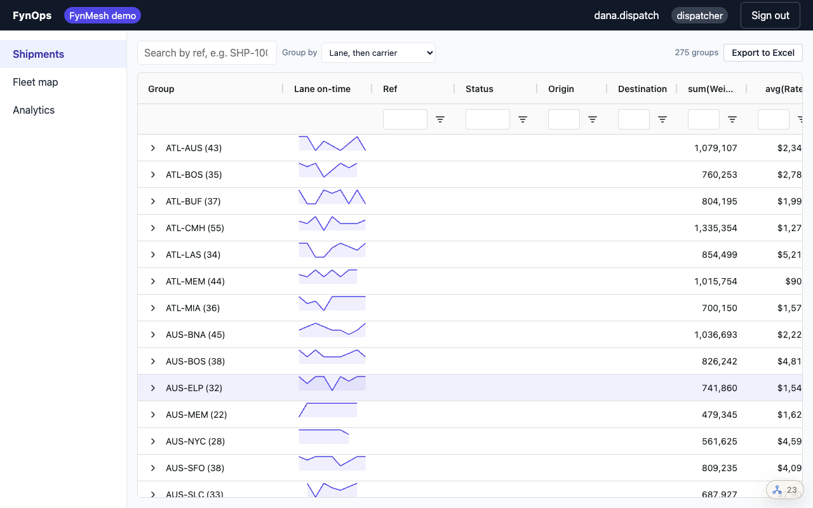This screenshot has width=813, height=508.
Task: Open the Ref column filter menu icon
Action: [440, 119]
